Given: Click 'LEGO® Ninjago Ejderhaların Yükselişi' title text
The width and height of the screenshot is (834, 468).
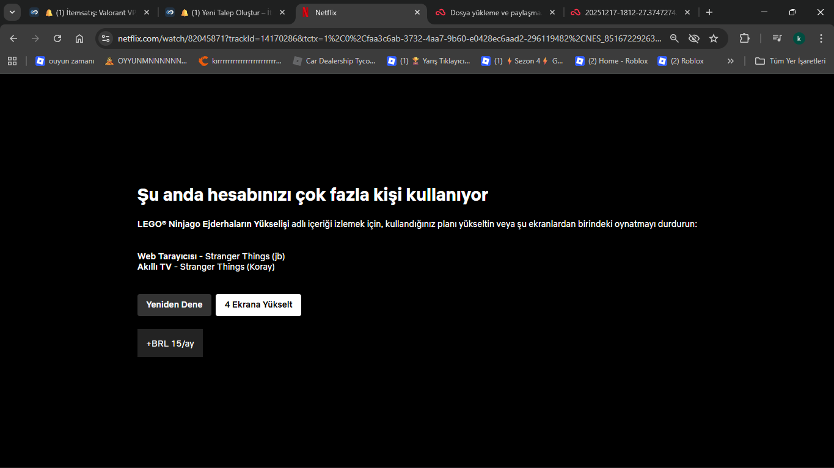Looking at the screenshot, I should 213,224.
